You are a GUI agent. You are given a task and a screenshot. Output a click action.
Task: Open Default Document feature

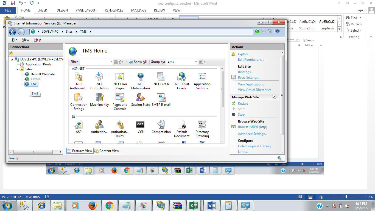(181, 129)
